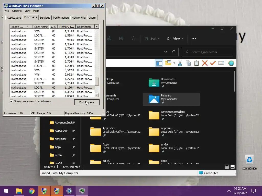Expand the address bar history chevron
Image resolution: width=262 pixels, height=196 pixels.
click(x=166, y=52)
